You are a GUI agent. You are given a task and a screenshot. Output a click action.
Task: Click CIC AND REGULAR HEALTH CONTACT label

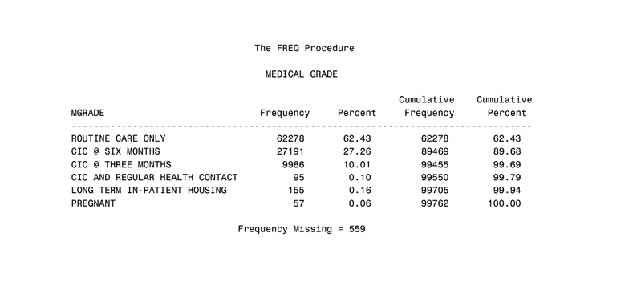155,177
